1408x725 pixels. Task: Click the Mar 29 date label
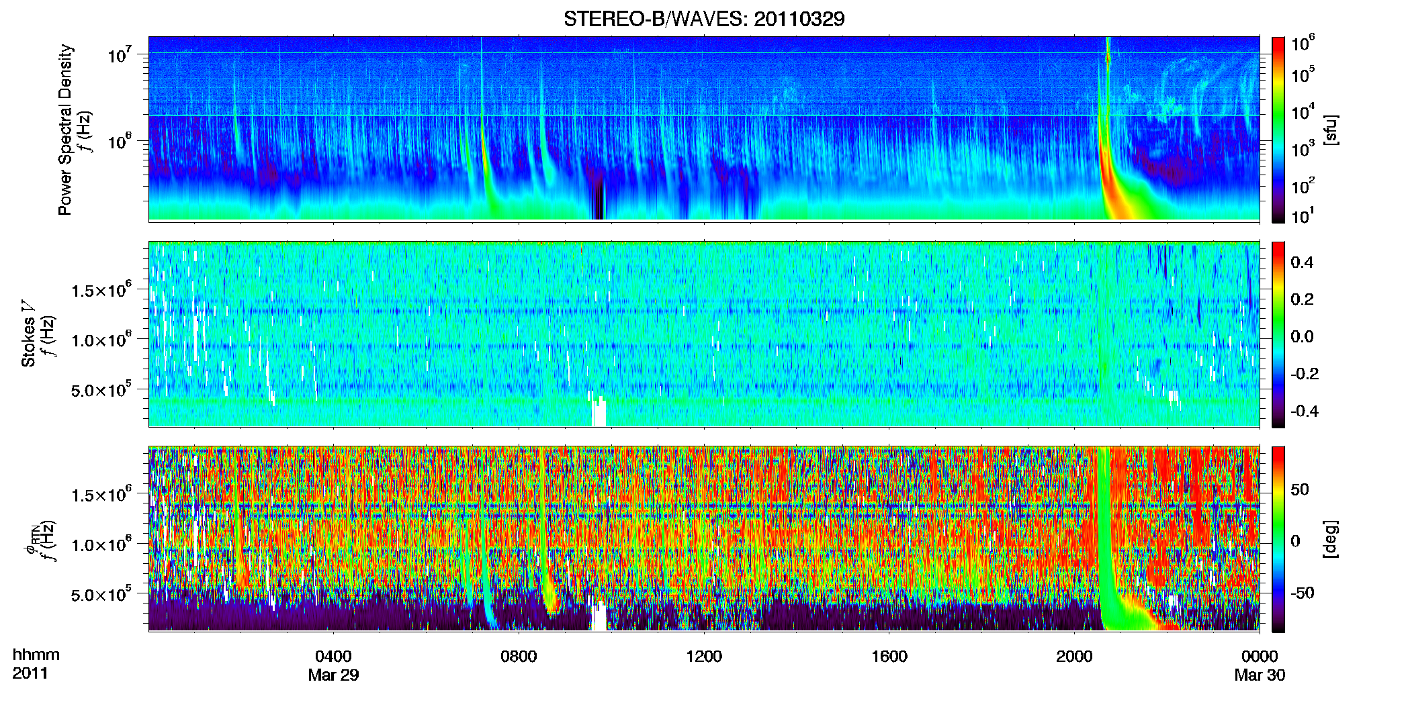tap(333, 675)
